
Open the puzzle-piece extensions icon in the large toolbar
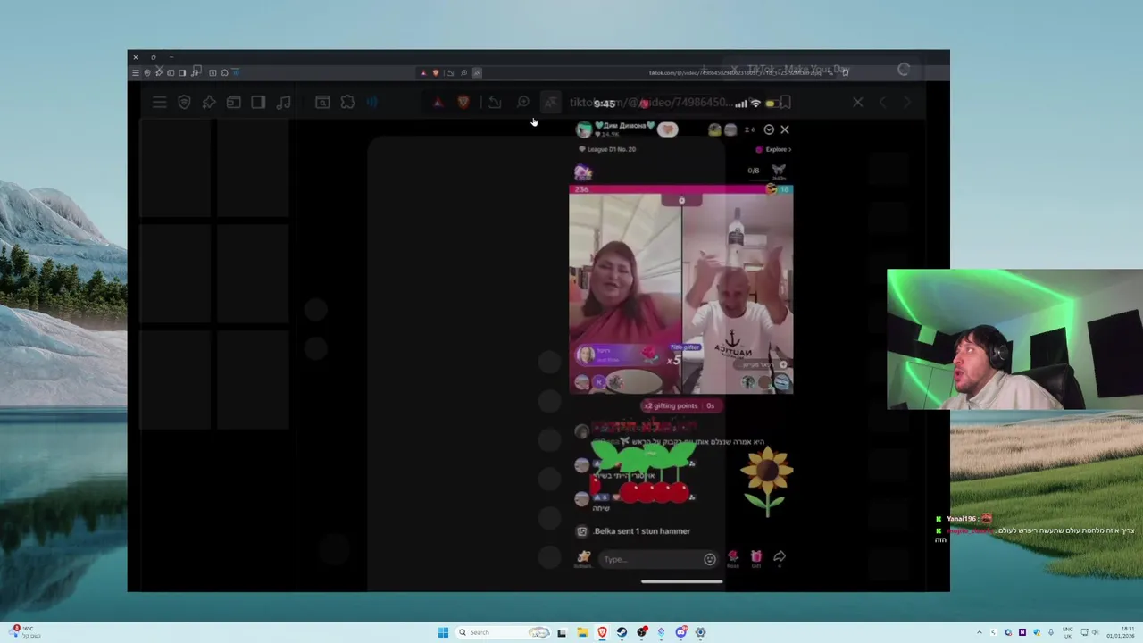pyautogui.click(x=347, y=103)
